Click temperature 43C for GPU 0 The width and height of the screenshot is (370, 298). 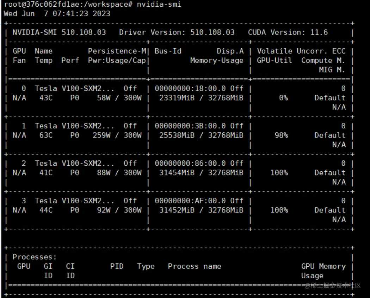pyautogui.click(x=46, y=98)
